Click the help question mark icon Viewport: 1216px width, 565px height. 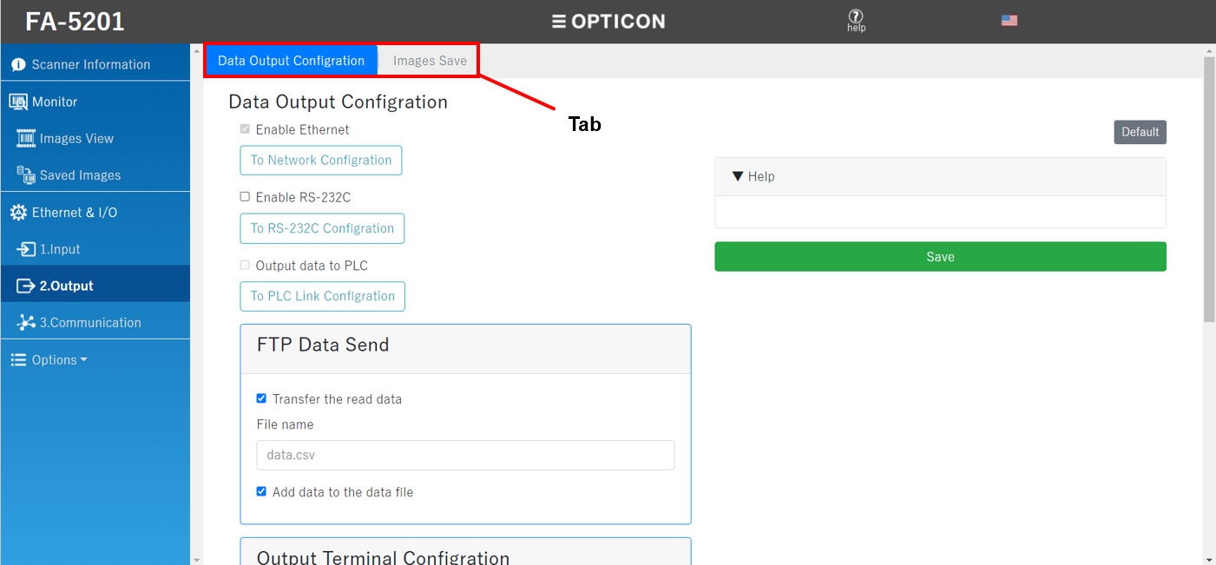(856, 16)
